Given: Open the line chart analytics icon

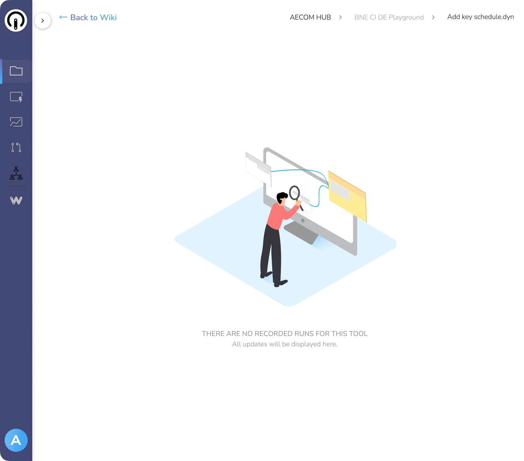Looking at the screenshot, I should 16,122.
